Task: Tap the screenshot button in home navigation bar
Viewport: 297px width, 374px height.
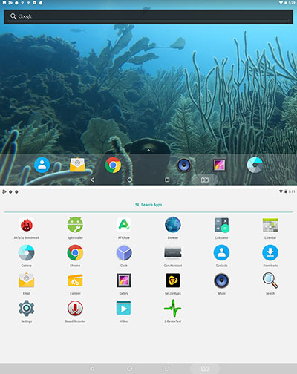Action: (x=205, y=180)
